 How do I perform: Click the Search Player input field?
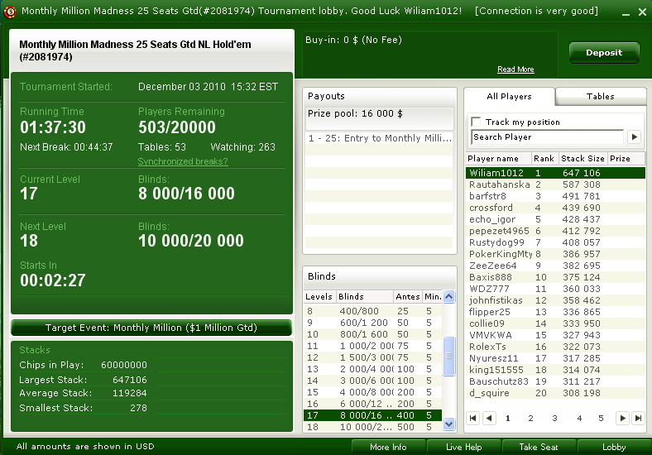(547, 136)
